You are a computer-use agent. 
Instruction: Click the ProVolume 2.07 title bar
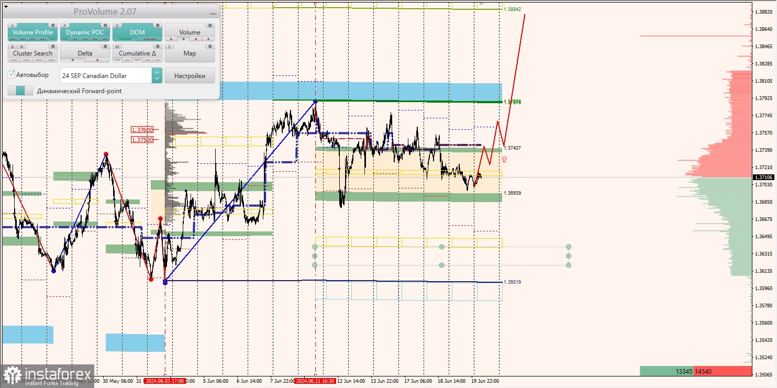[110, 12]
